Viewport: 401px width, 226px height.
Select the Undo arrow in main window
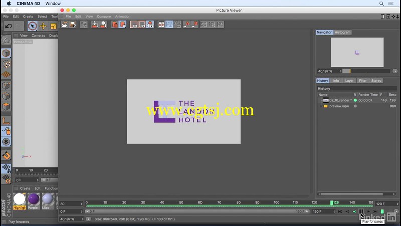click(8, 26)
